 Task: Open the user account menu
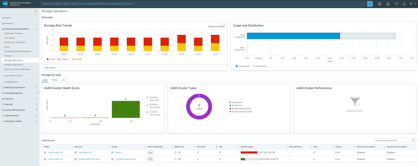[x=413, y=4]
